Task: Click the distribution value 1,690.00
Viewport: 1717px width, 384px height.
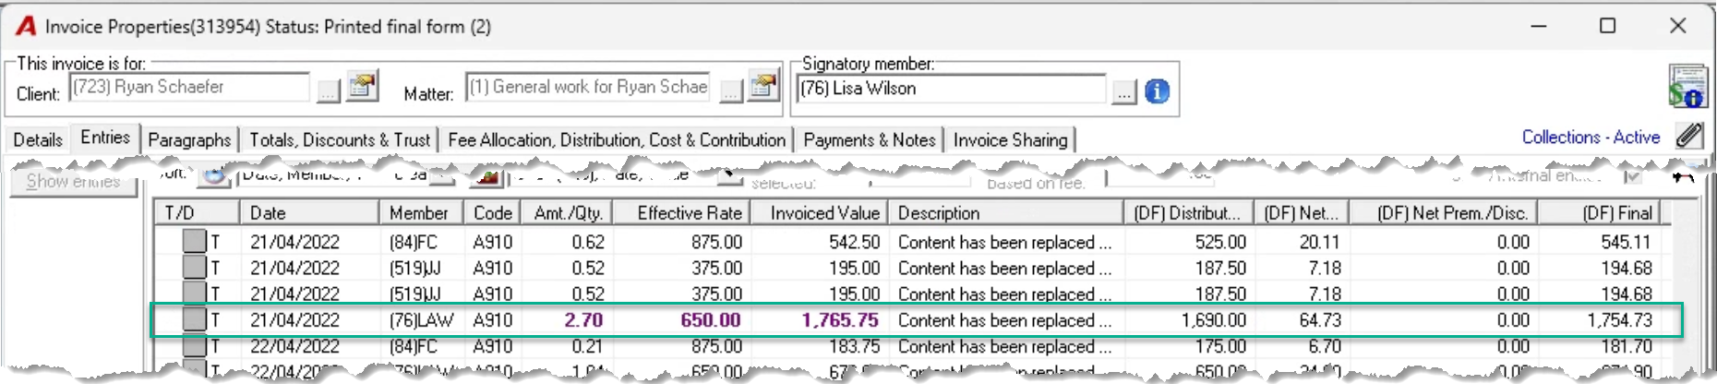Action: tap(1214, 320)
